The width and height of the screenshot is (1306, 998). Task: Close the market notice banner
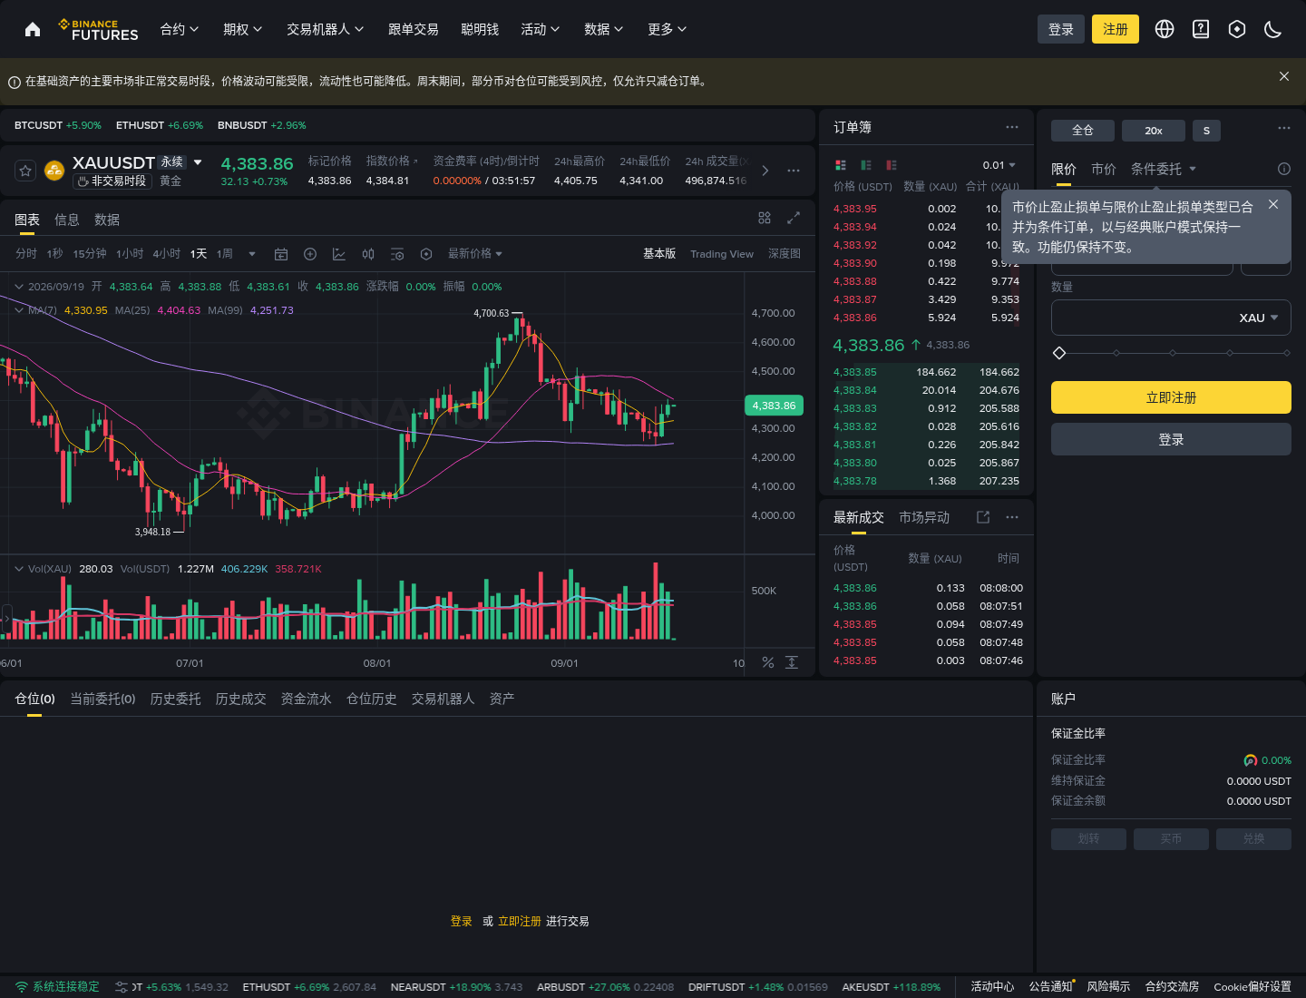1284,76
